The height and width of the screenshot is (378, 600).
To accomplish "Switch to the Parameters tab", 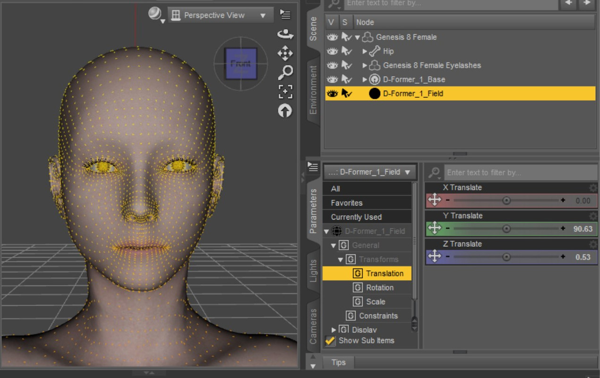I will tap(313, 211).
